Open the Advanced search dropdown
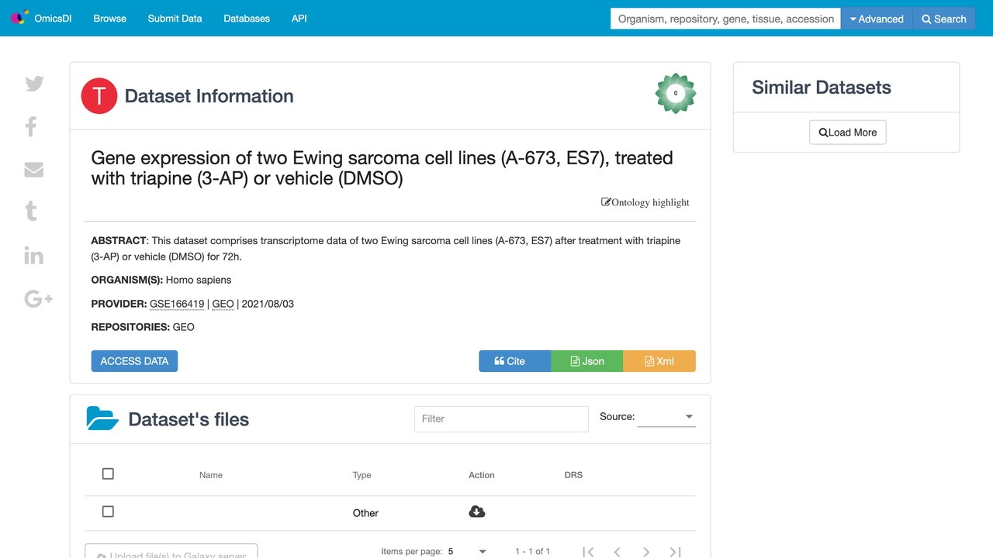Viewport: 993px width, 558px height. pyautogui.click(x=877, y=19)
